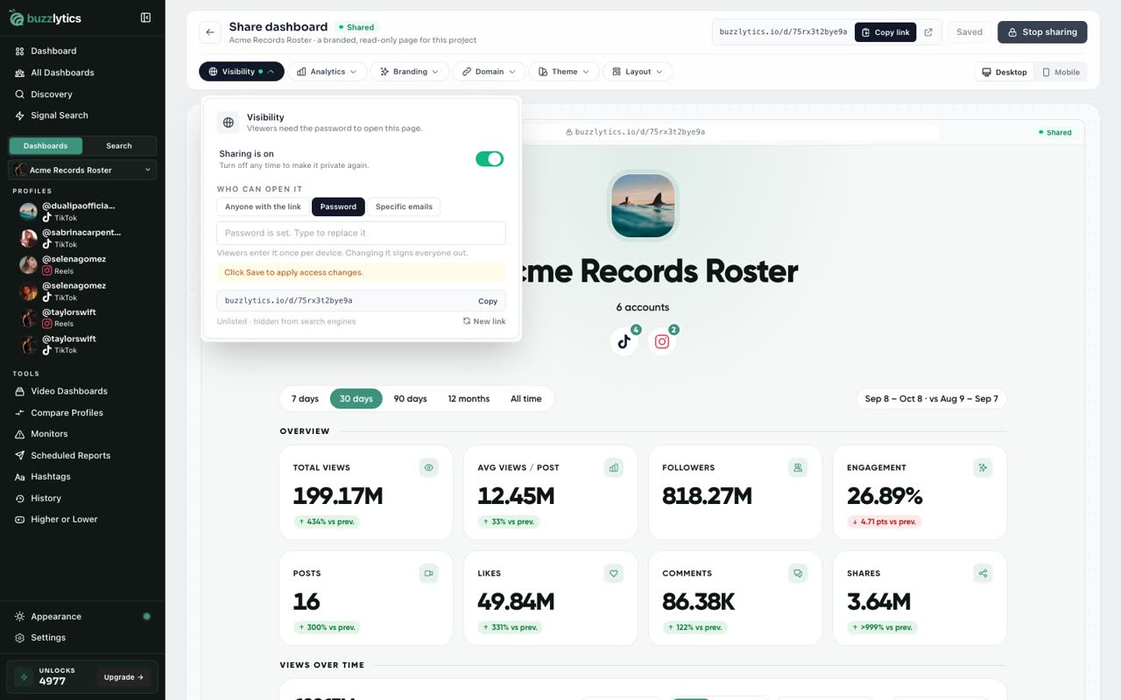Switch preview to Mobile

pyautogui.click(x=1061, y=72)
